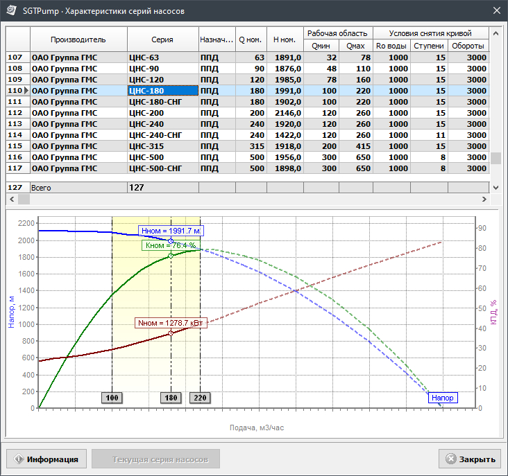This screenshot has width=508, height=476.
Task: Sort by the Производитель column header
Action: tap(78, 39)
